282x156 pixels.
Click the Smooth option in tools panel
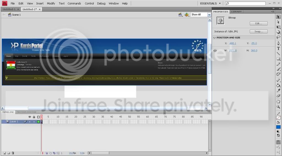(x=278, y=147)
